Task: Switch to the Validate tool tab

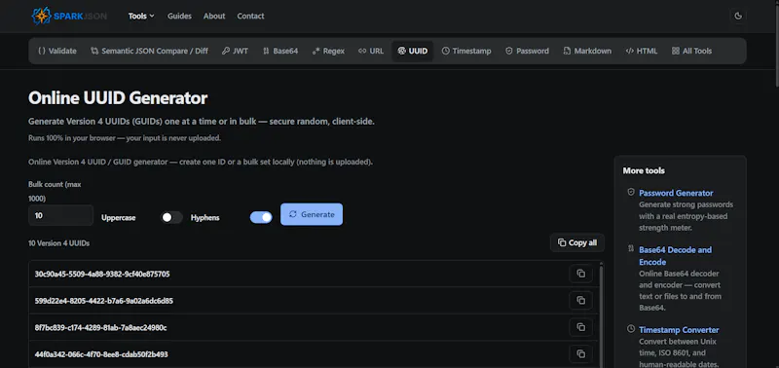Action: coord(57,51)
